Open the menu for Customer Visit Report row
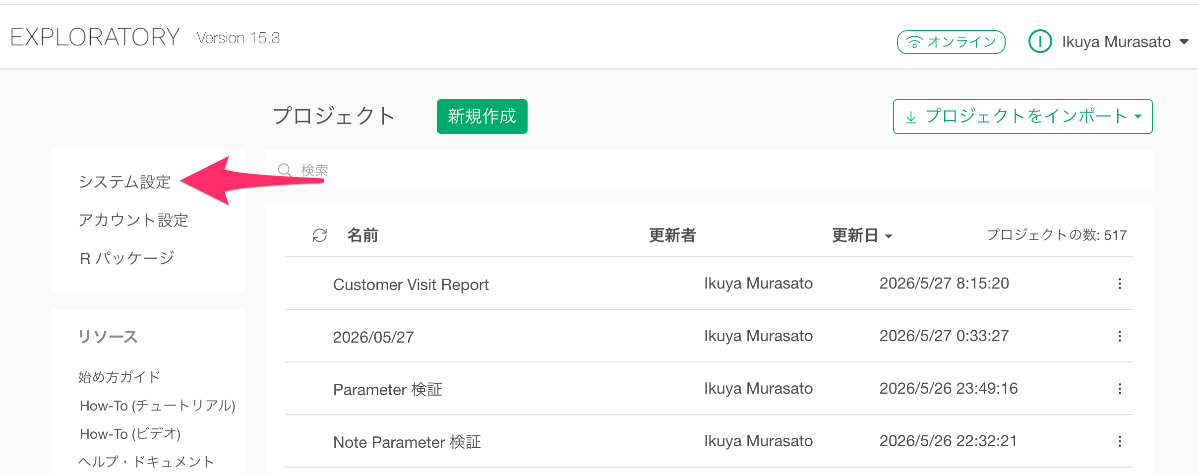Image resolution: width=1198 pixels, height=475 pixels. pos(1120,284)
